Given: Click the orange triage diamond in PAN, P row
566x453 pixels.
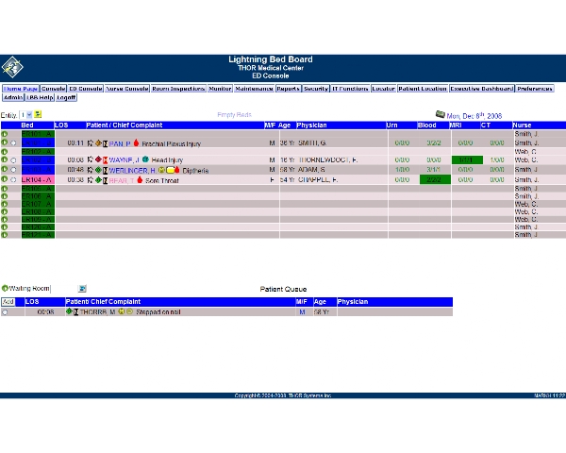Looking at the screenshot, I should [x=98, y=143].
